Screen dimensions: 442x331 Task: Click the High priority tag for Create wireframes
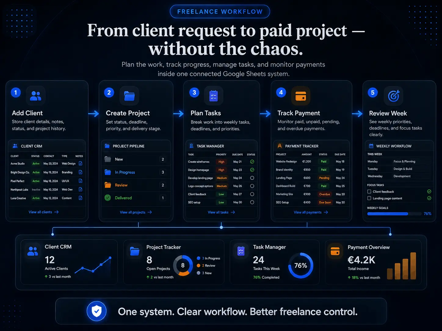tap(221, 162)
